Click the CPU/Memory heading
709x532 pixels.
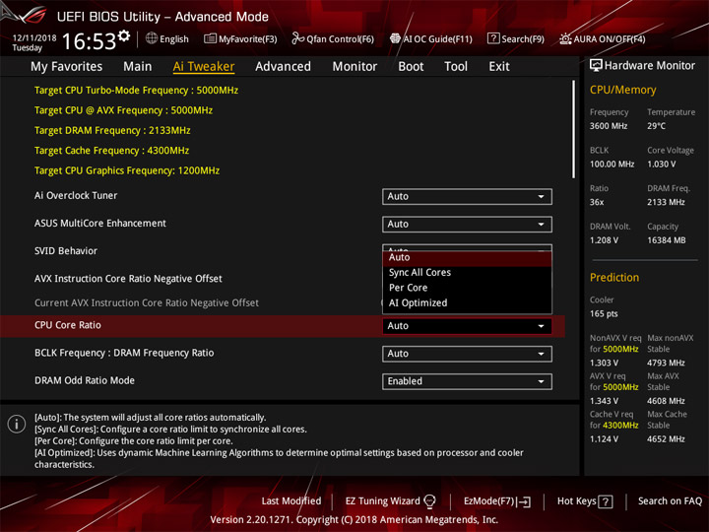pyautogui.click(x=622, y=90)
